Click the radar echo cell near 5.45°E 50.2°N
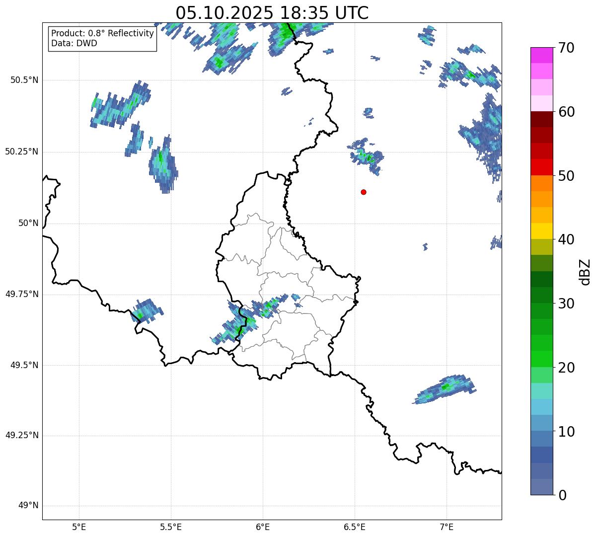The height and width of the screenshot is (537, 597). [x=163, y=164]
